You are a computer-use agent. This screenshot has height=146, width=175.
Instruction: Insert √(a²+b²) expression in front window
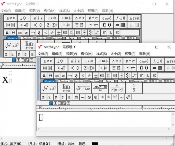coord(49,88)
